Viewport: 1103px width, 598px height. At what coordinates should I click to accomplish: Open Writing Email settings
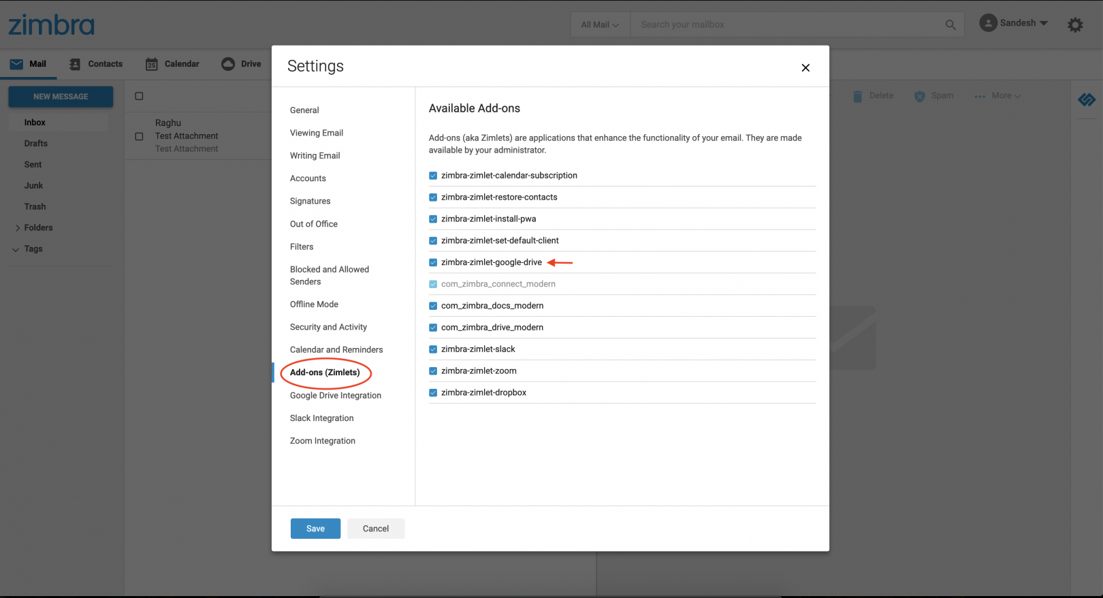(x=315, y=156)
